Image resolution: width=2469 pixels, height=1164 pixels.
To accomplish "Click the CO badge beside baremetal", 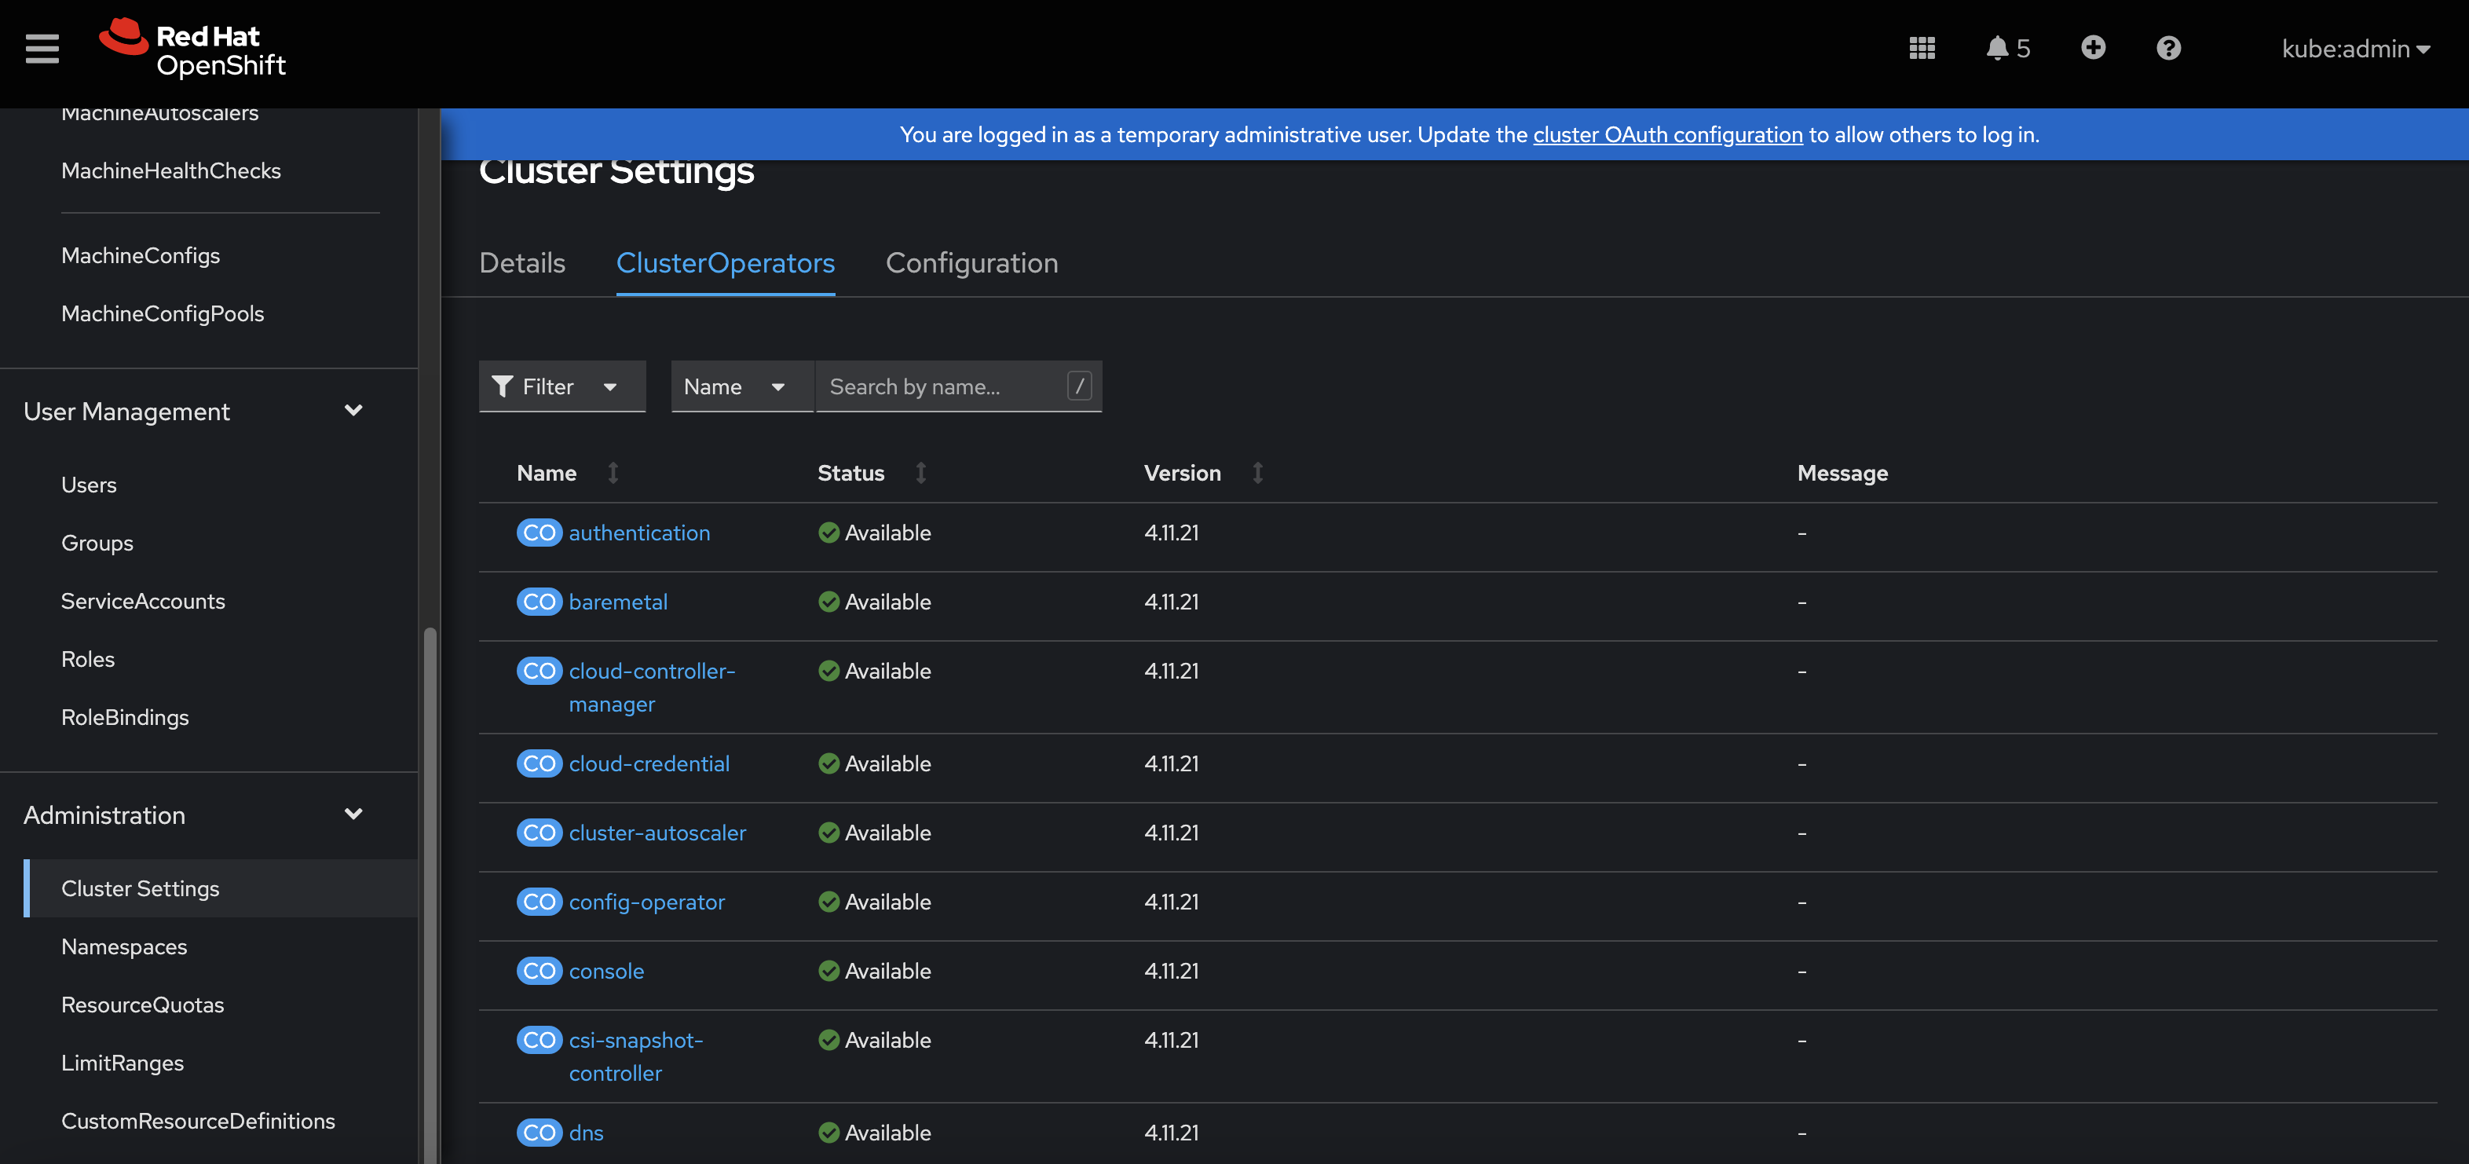I will coord(540,602).
